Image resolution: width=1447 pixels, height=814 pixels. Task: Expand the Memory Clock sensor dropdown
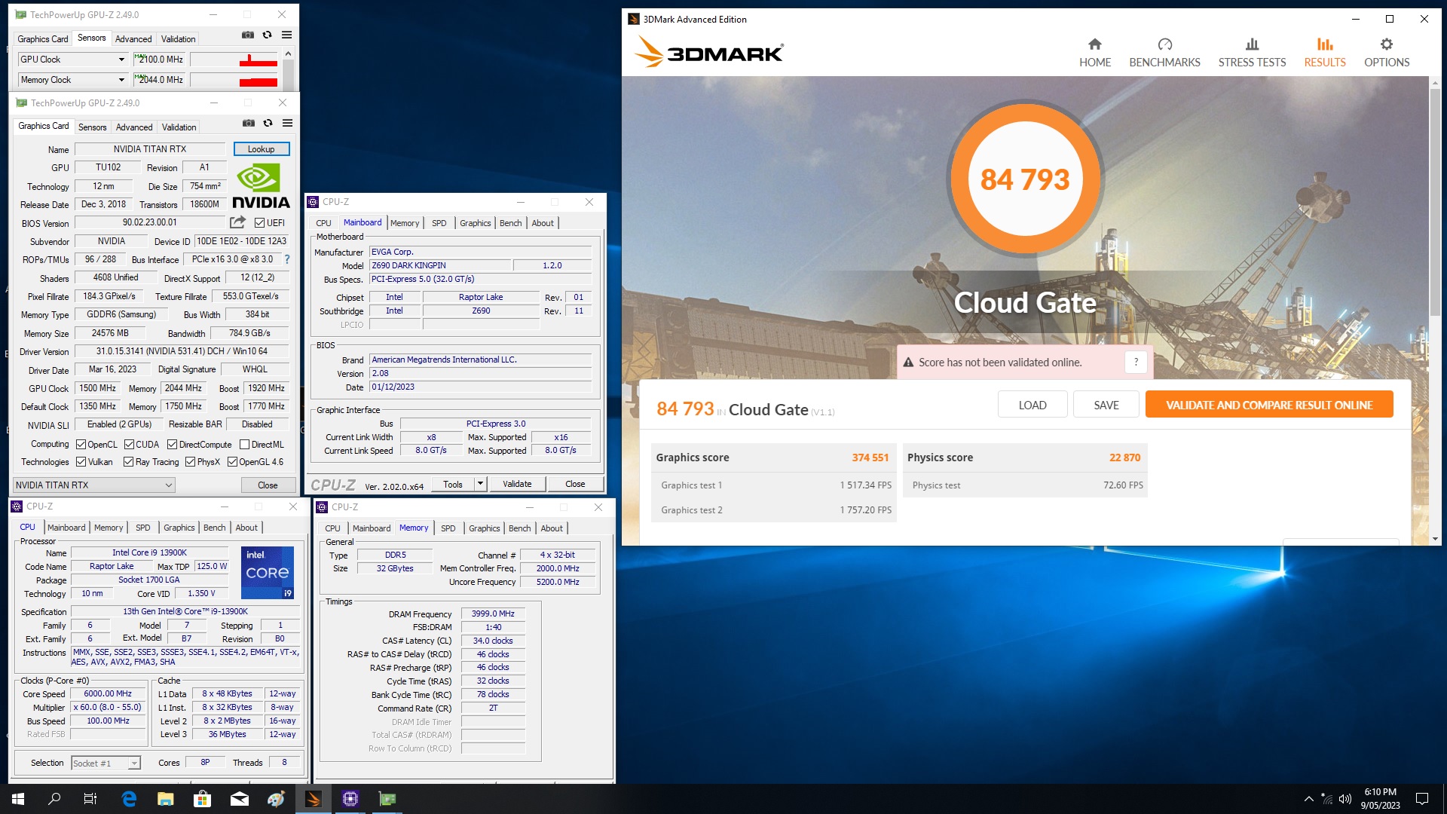121,80
